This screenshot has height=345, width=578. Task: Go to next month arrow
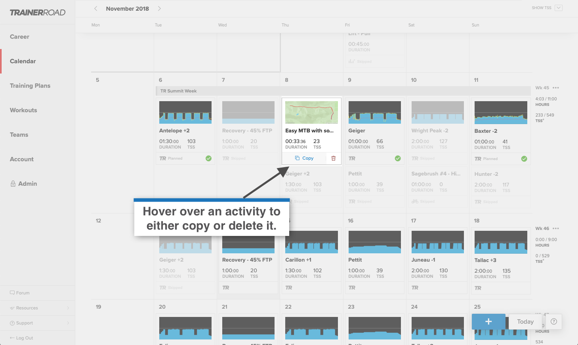pyautogui.click(x=159, y=8)
